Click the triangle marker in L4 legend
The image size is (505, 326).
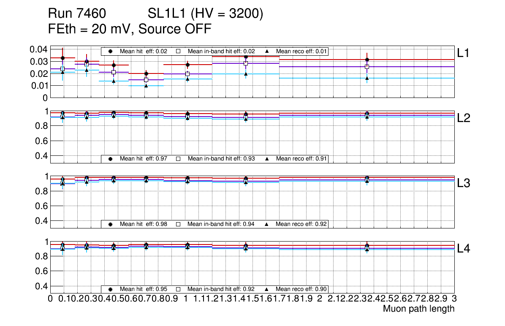pos(267,289)
